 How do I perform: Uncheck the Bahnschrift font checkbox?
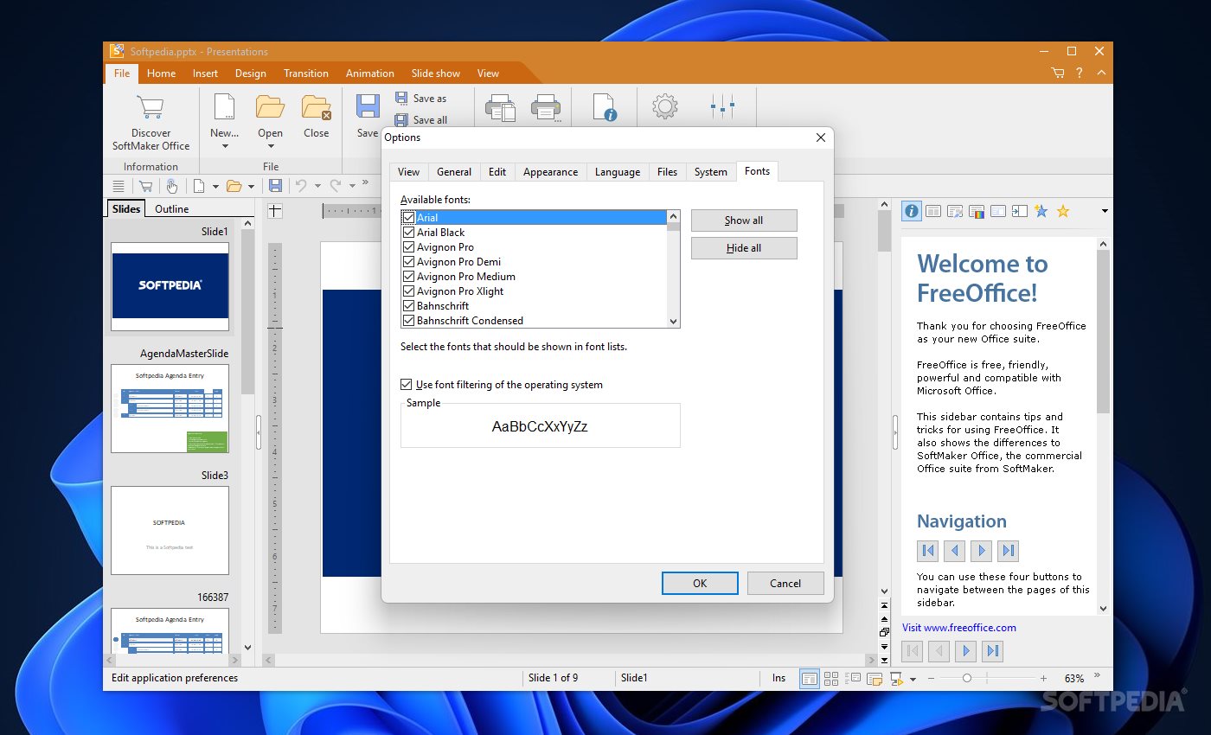point(408,306)
